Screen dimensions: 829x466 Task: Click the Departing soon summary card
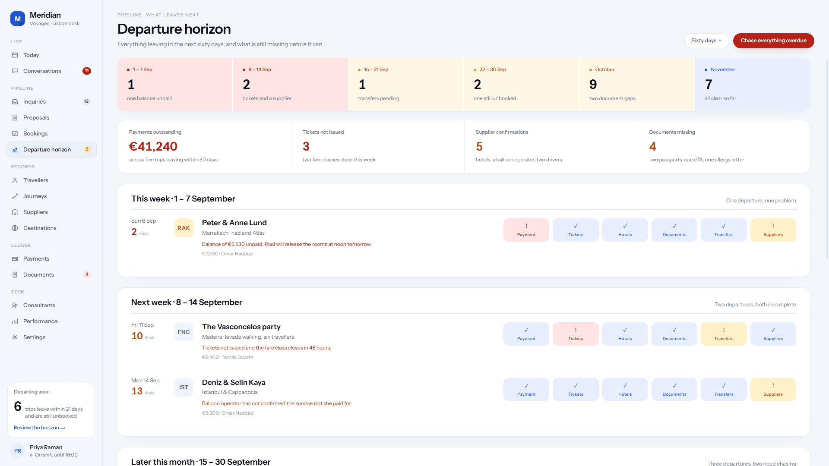point(51,410)
